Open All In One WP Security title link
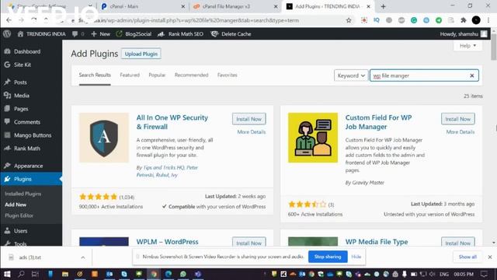 pos(172,122)
